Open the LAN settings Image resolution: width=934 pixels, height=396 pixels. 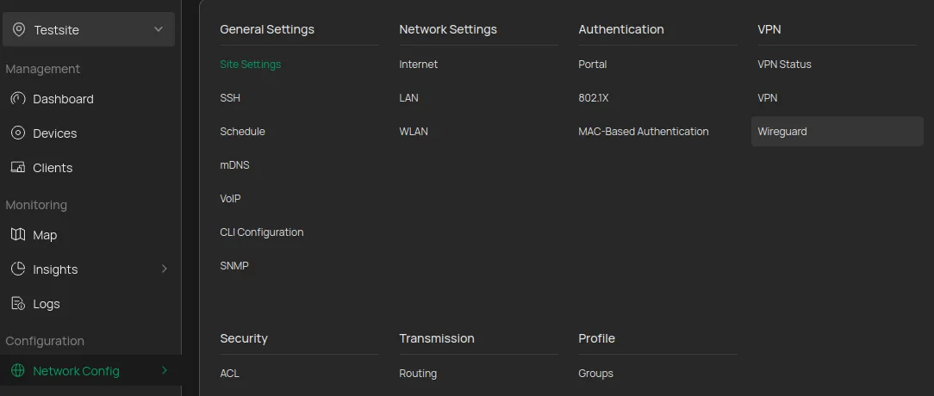pyautogui.click(x=408, y=97)
